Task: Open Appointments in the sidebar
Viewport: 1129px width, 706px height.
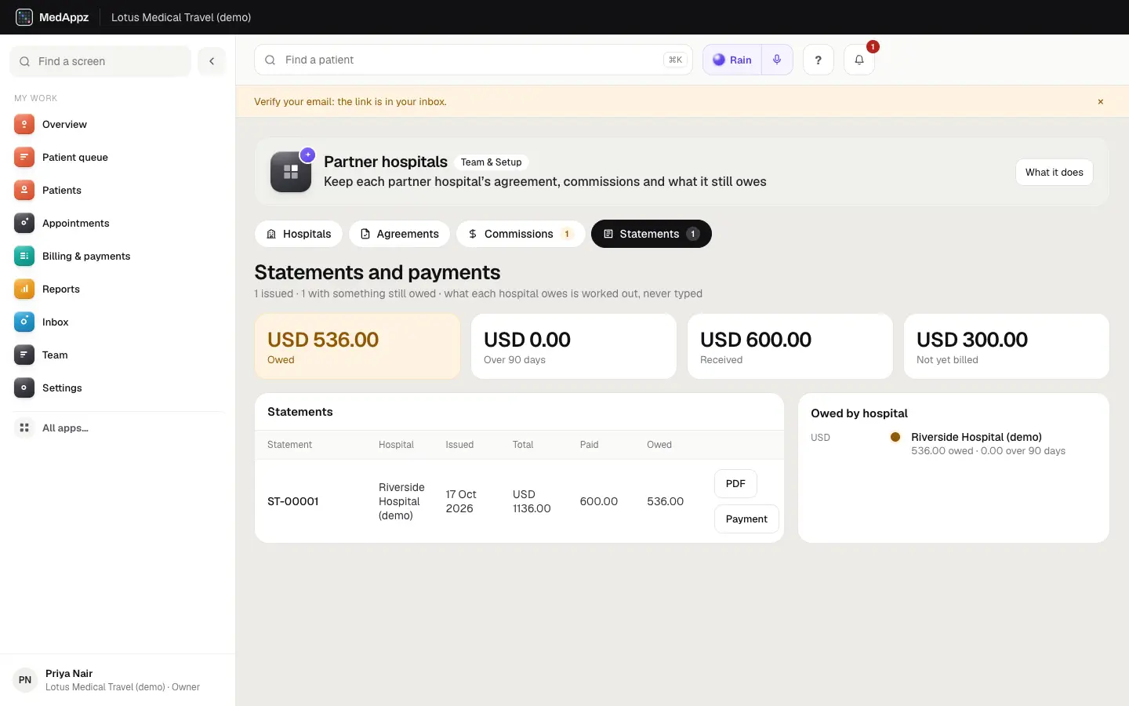Action: tap(118, 224)
